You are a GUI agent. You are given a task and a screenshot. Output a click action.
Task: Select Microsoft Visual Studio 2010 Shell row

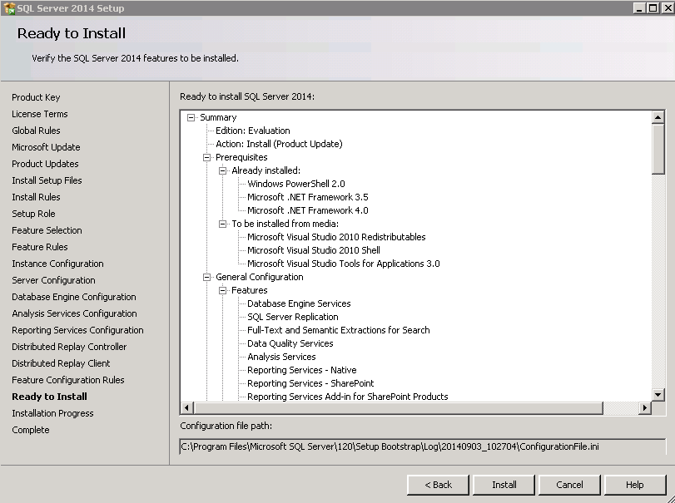coord(314,250)
